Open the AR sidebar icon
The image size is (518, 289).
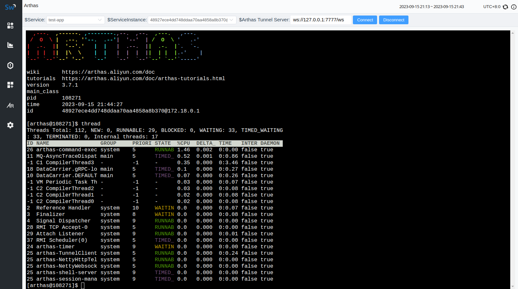tap(10, 105)
